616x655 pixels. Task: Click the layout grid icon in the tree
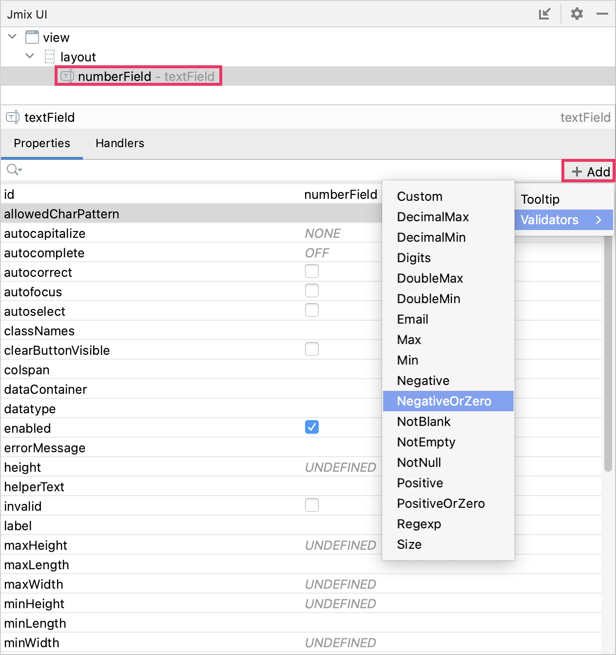pyautogui.click(x=49, y=57)
